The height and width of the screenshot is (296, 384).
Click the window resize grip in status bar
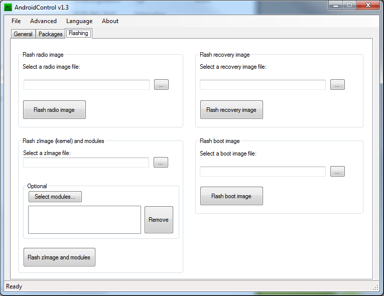pos(375,287)
